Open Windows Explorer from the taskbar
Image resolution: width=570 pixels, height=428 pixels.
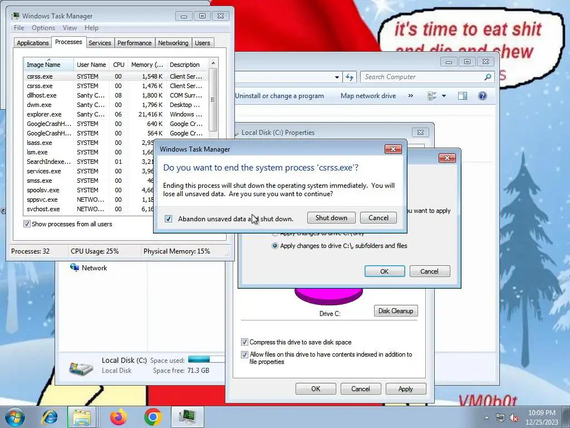coord(82,417)
